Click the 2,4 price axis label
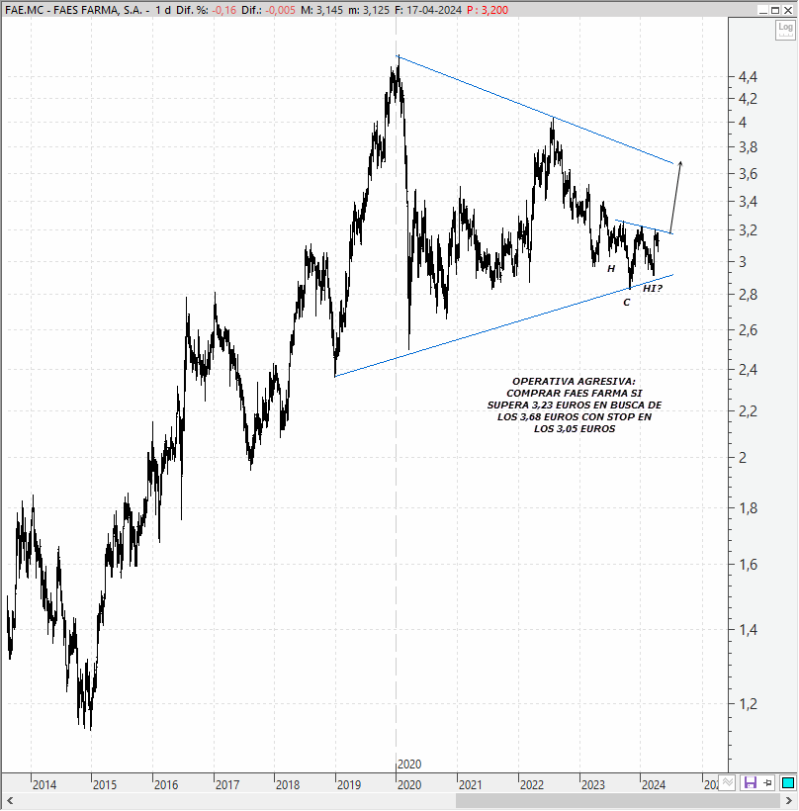799x811 pixels. click(748, 370)
